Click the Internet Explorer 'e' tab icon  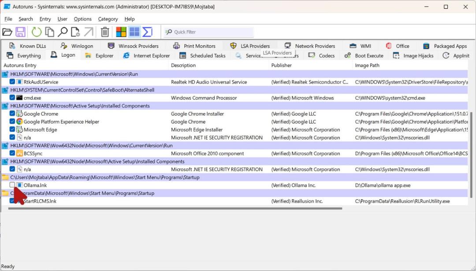(126, 55)
